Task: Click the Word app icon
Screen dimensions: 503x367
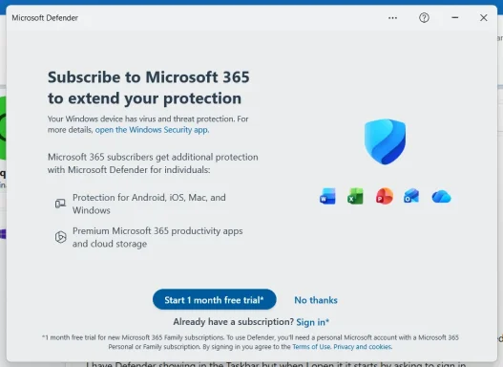Action: 327,196
